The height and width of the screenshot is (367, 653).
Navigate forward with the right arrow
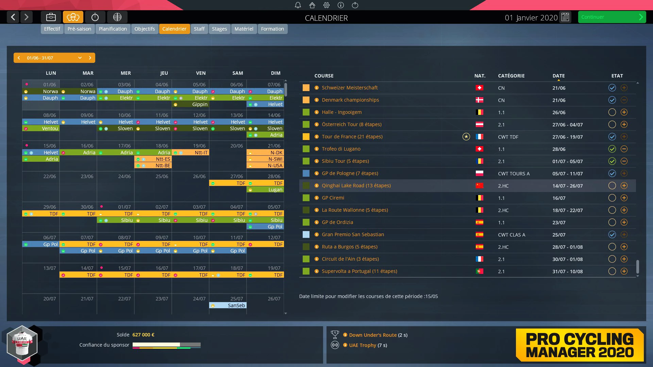point(27,17)
